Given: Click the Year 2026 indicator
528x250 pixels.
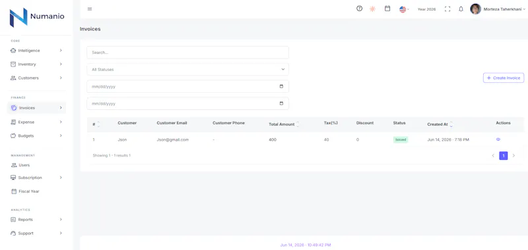Looking at the screenshot, I should pyautogui.click(x=426, y=9).
